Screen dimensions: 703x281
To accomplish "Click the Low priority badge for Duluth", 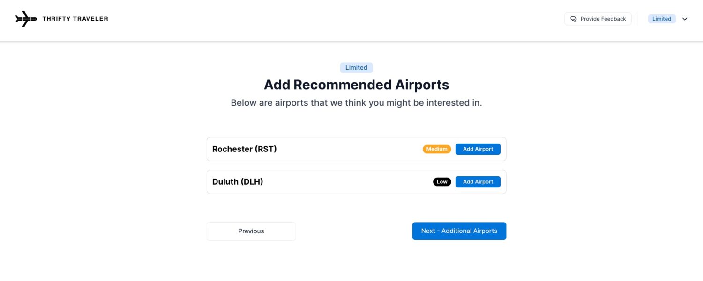I will (x=441, y=181).
